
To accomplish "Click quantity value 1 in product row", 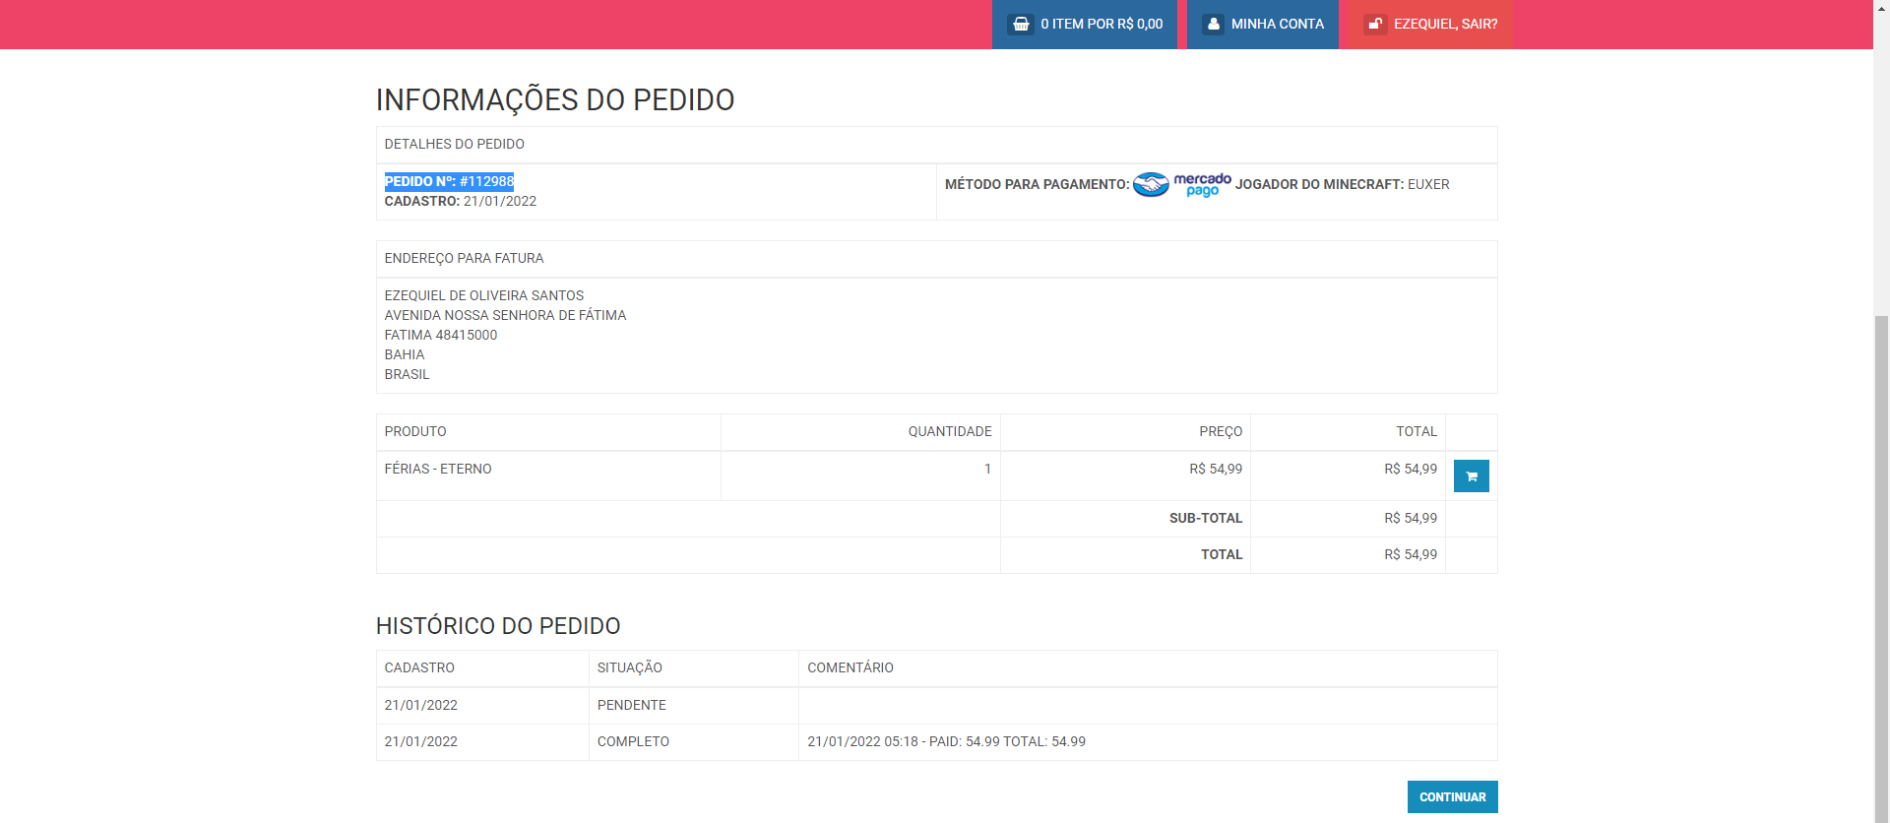I will pyautogui.click(x=987, y=469).
